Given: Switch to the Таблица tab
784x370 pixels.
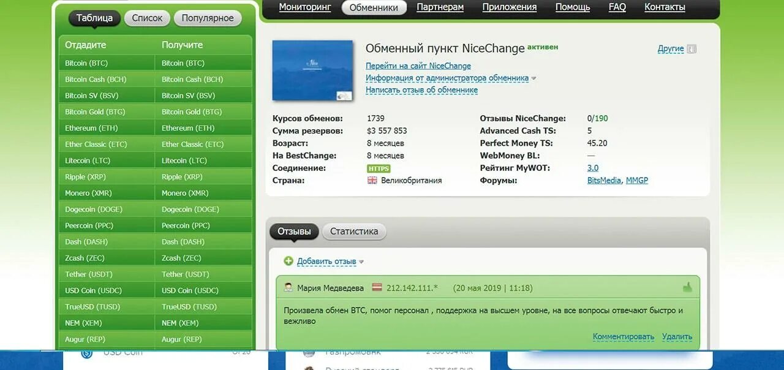Looking at the screenshot, I should click(94, 18).
